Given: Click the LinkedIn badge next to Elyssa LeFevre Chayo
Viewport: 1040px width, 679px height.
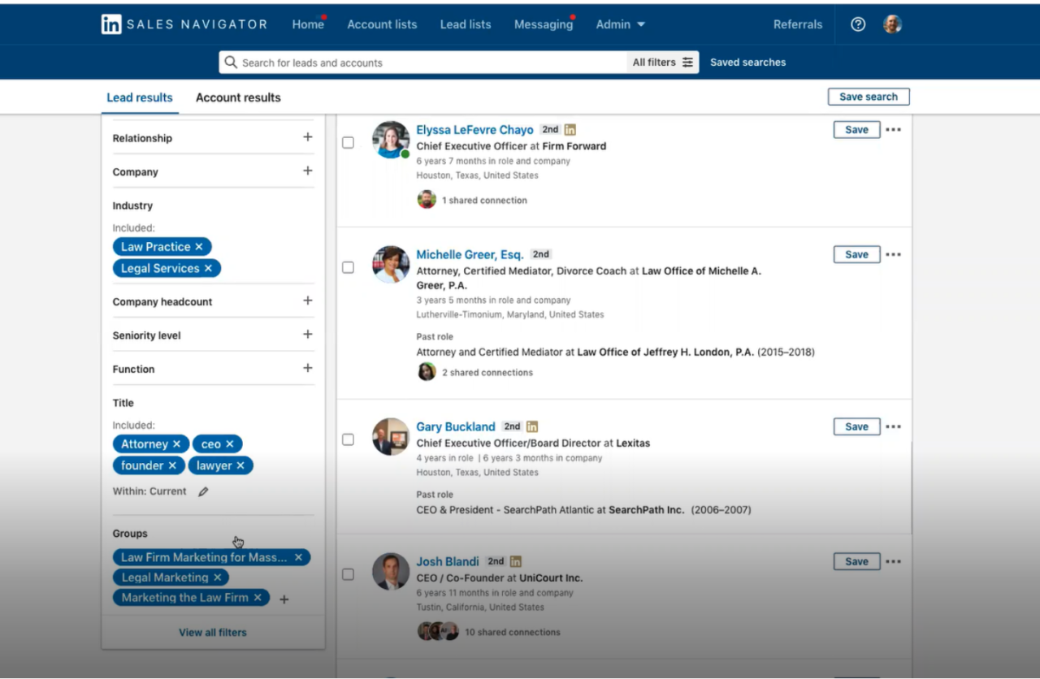Looking at the screenshot, I should click(570, 129).
